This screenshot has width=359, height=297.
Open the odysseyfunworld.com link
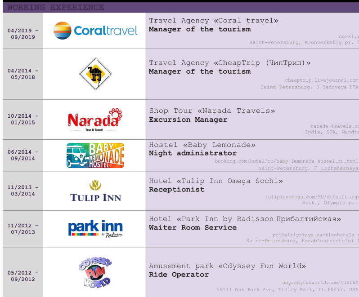click(x=320, y=282)
